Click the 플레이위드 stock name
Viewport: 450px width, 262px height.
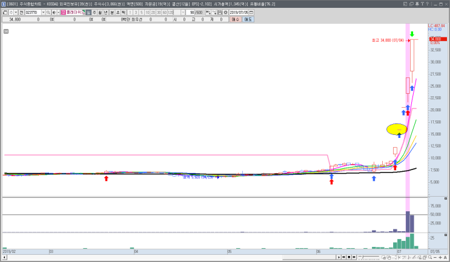[75, 12]
